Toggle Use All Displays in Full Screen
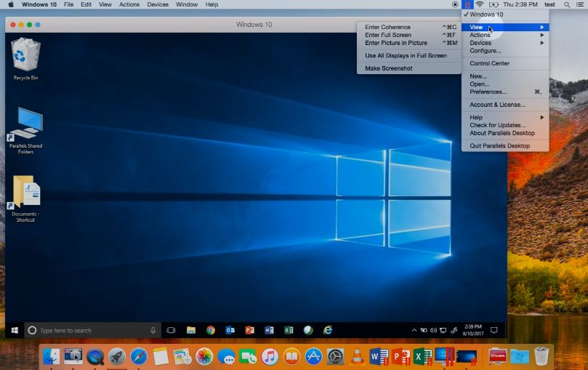 pos(406,55)
